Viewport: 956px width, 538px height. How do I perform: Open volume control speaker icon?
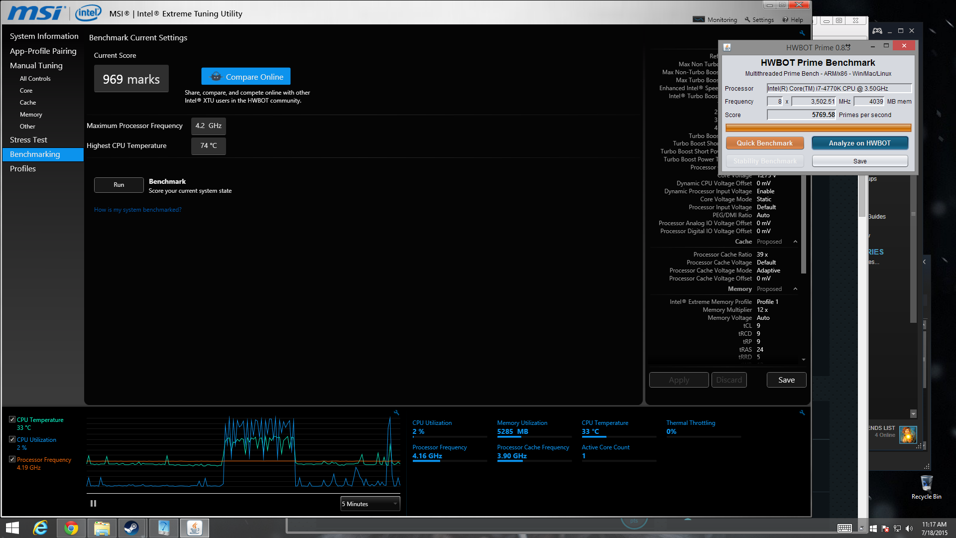point(909,529)
